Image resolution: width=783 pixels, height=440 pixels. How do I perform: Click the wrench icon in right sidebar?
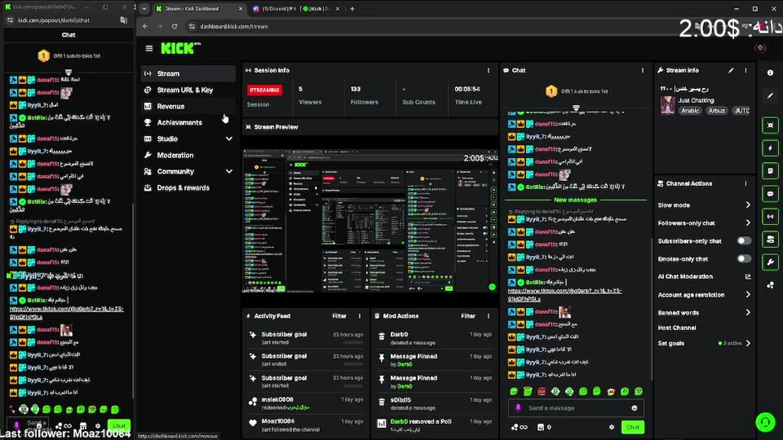tap(770, 262)
